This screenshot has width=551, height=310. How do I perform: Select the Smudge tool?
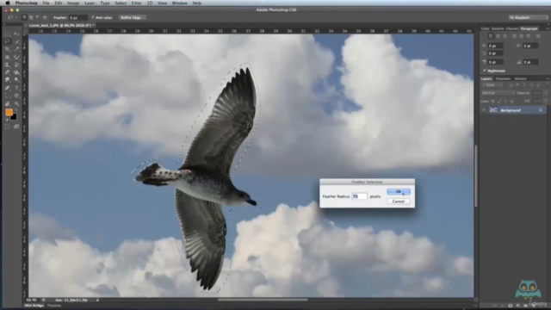(7, 80)
